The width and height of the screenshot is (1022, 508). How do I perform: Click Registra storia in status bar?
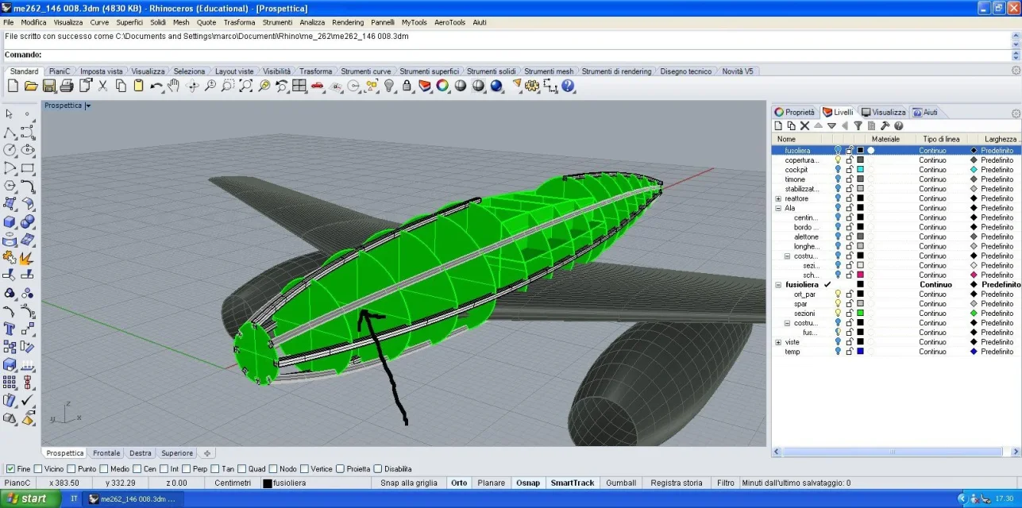[x=677, y=483]
